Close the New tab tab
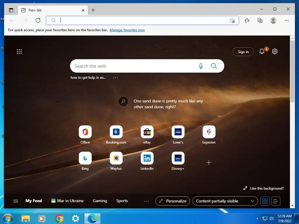 pyautogui.click(x=83, y=10)
